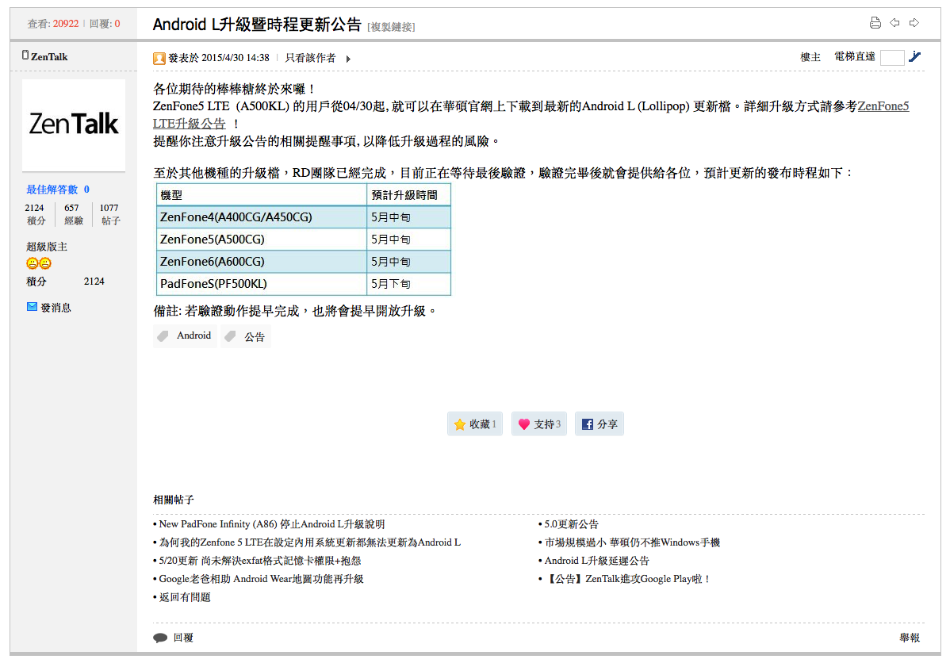
Task: Click the print icon at top right
Action: pyautogui.click(x=875, y=23)
